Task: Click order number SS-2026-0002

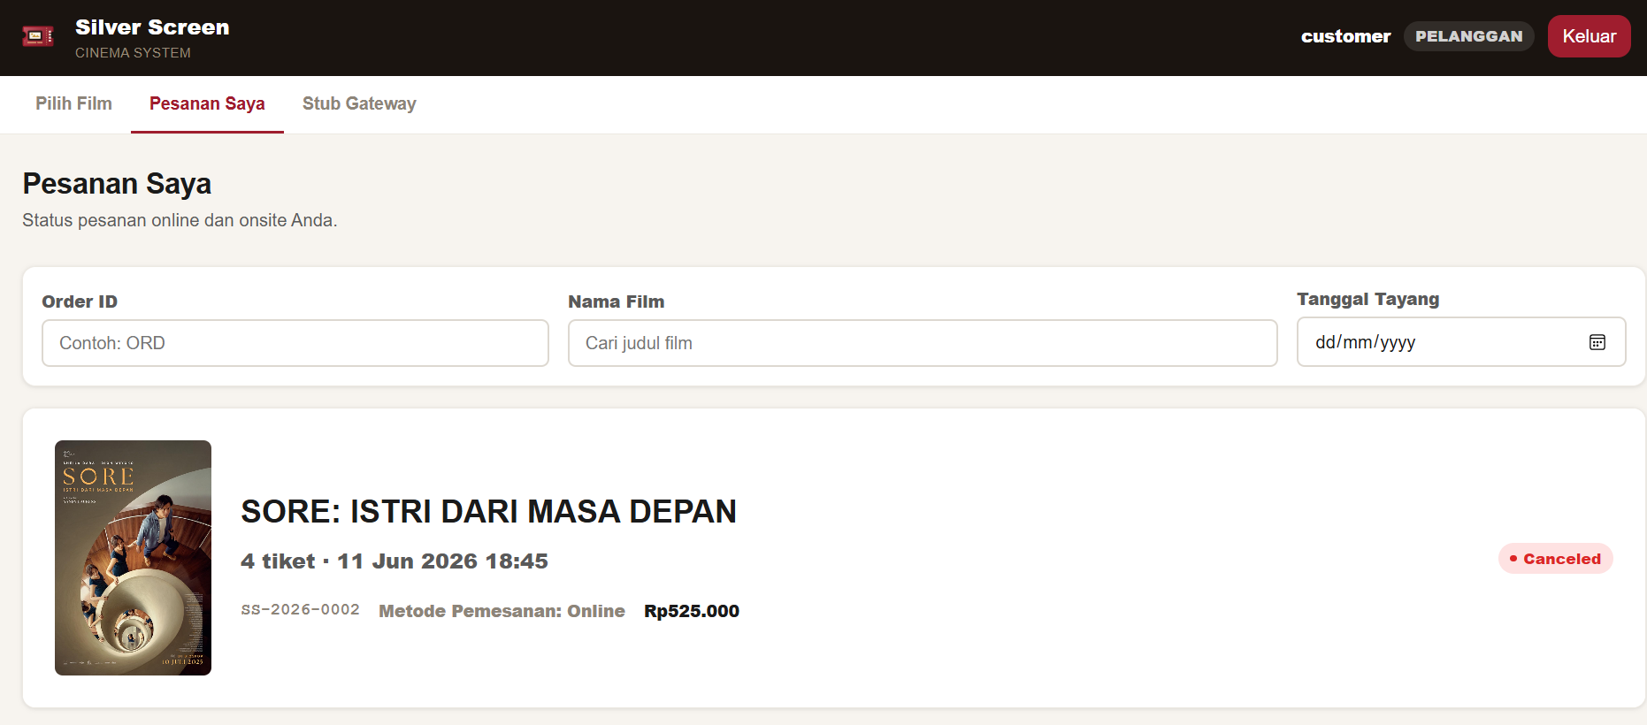Action: point(300,610)
